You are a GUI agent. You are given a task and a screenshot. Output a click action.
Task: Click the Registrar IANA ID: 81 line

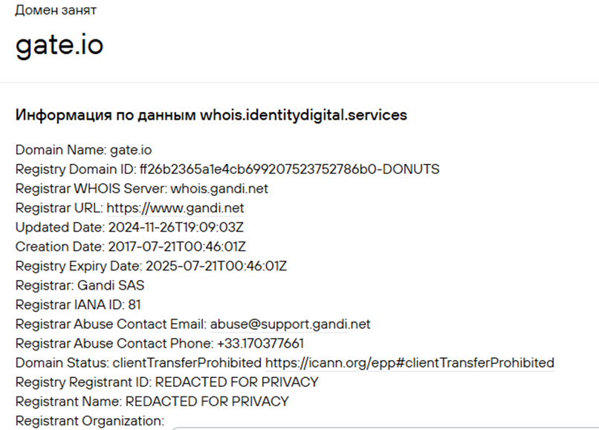pos(78,304)
